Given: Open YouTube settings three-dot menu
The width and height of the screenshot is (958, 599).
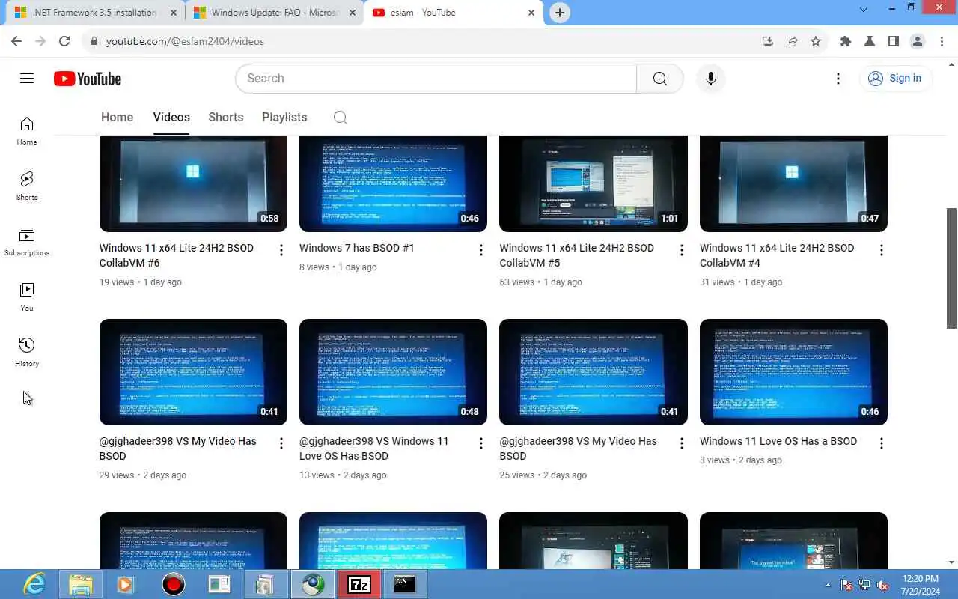Looking at the screenshot, I should [x=838, y=79].
